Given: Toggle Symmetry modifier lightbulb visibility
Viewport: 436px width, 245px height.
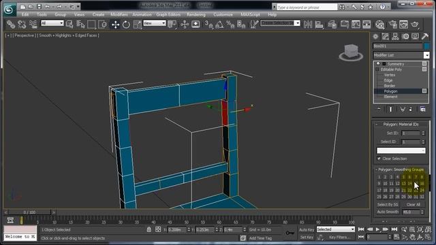Looking at the screenshot, I should click(x=378, y=64).
